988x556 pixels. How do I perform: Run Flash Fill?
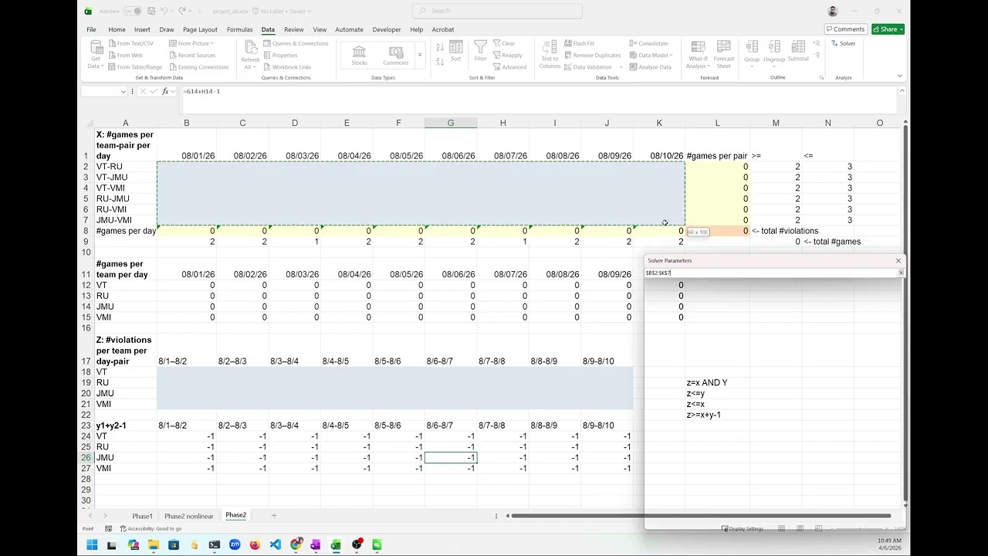579,43
